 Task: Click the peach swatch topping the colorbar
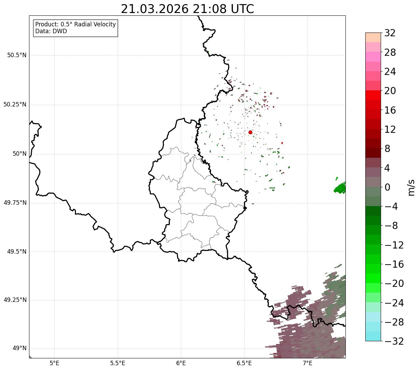[x=373, y=37]
